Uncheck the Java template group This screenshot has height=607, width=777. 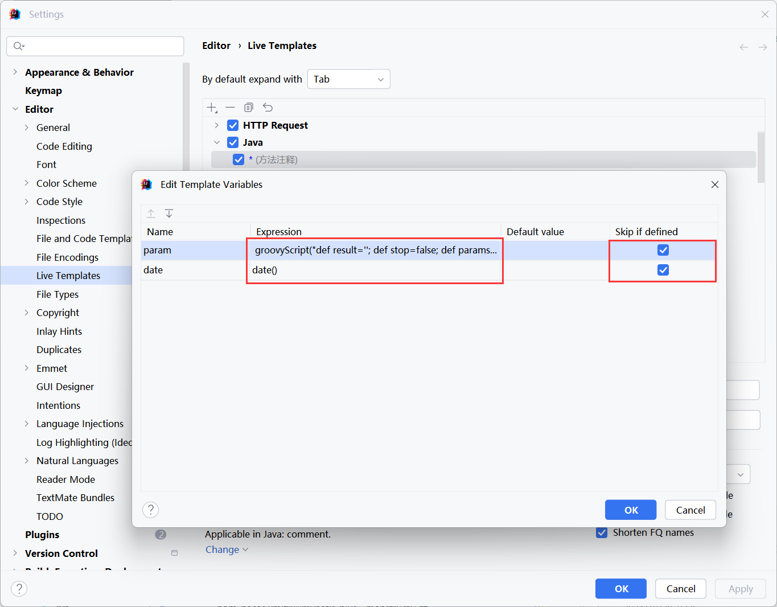click(x=233, y=142)
